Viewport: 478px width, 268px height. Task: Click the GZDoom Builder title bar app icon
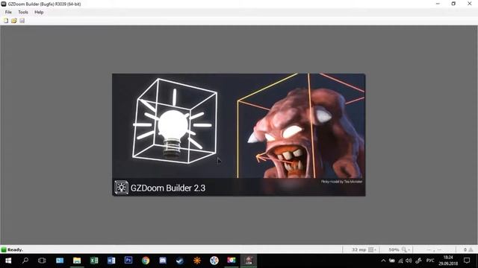(x=4, y=4)
